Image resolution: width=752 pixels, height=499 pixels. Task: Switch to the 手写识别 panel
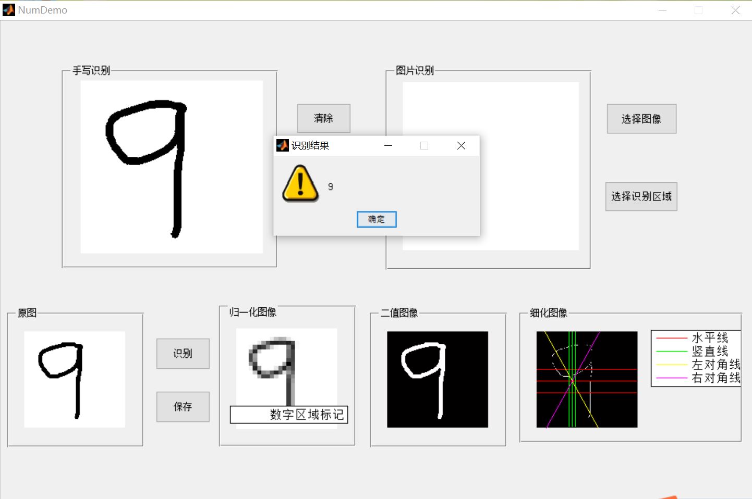point(91,70)
